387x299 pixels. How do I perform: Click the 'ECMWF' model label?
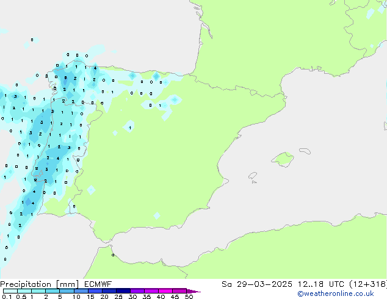tap(98, 284)
